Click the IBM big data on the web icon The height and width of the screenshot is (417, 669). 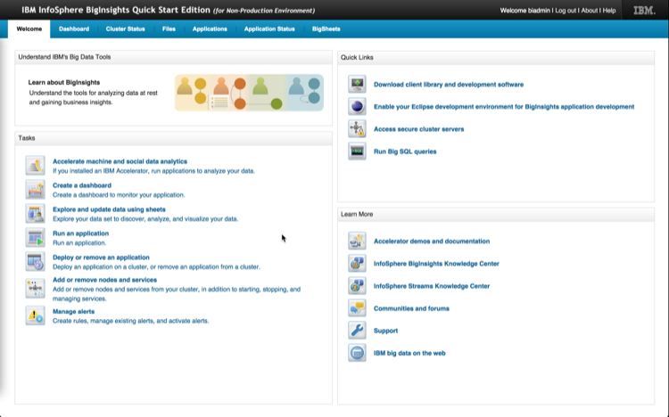[x=357, y=353]
